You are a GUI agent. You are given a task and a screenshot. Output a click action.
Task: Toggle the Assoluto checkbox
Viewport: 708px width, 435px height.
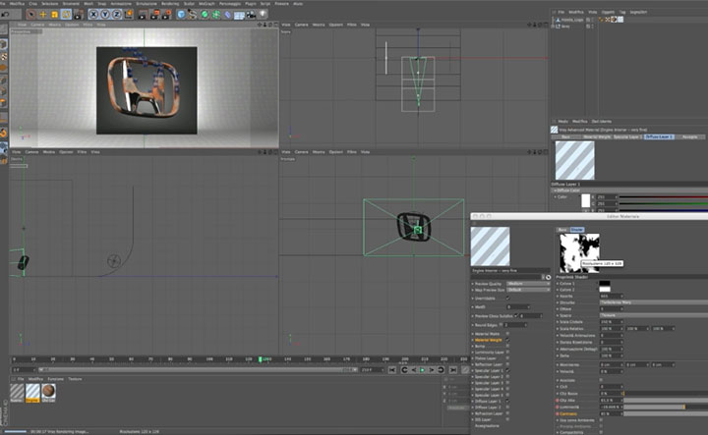coord(601,380)
